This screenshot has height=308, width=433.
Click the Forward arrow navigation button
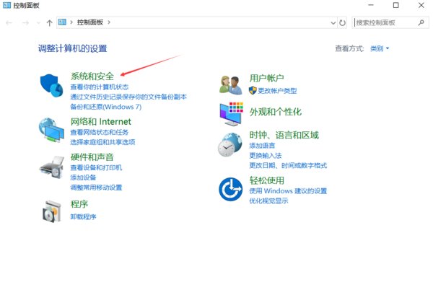[25, 22]
